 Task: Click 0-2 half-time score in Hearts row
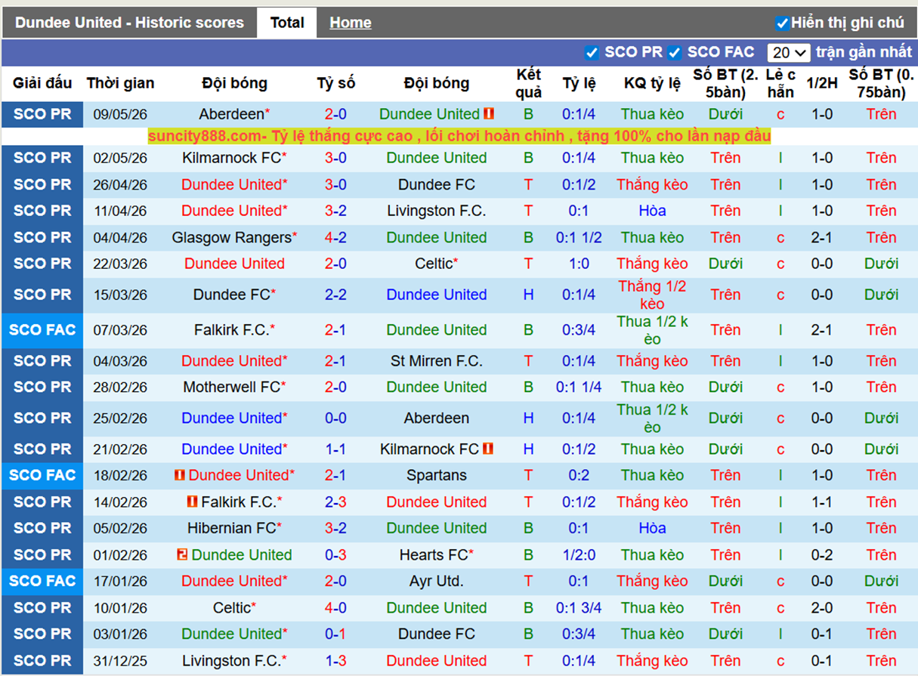pos(822,555)
